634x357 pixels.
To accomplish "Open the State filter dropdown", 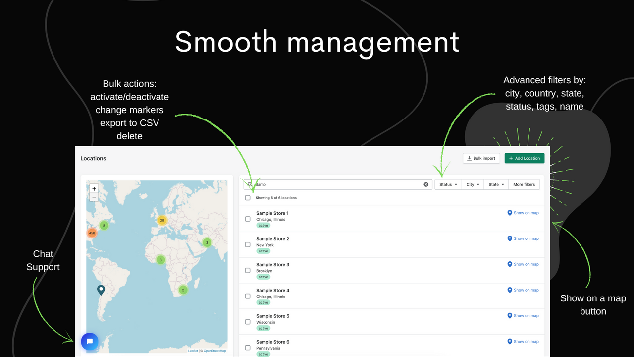I will pos(496,184).
